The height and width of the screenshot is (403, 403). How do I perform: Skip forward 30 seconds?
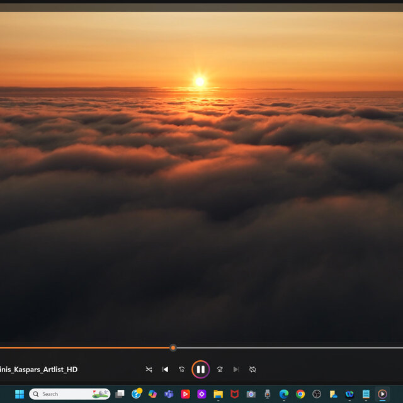220,370
